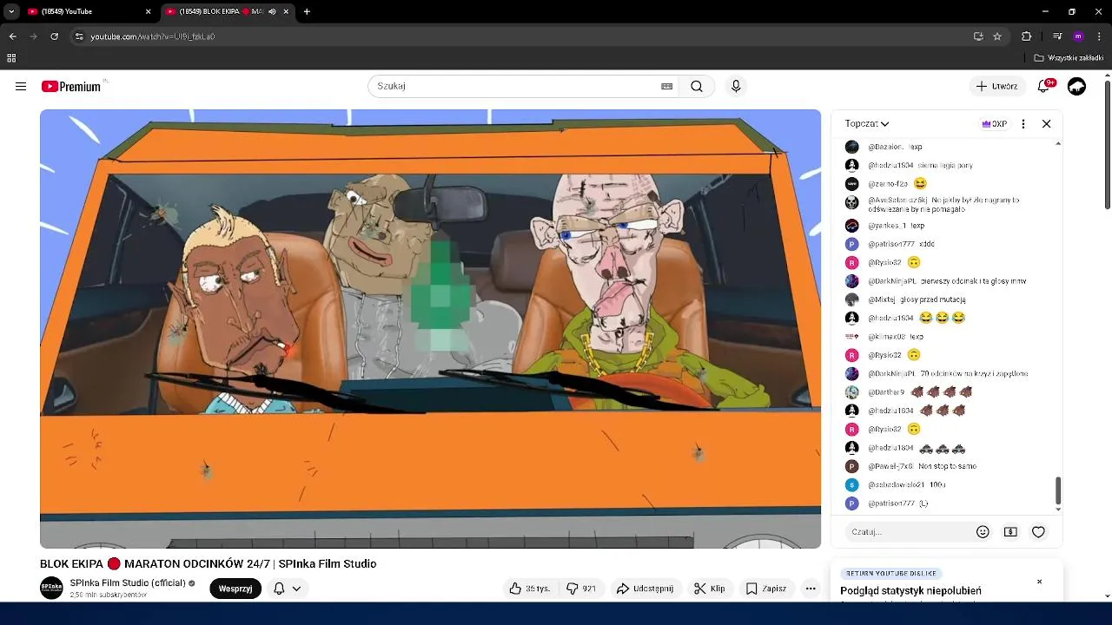Open the apps grid in bookmarks bar

11,58
